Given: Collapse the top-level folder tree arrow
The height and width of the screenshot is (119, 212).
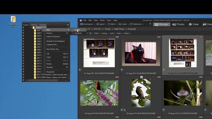Looking at the screenshot, I should (x=31, y=28).
